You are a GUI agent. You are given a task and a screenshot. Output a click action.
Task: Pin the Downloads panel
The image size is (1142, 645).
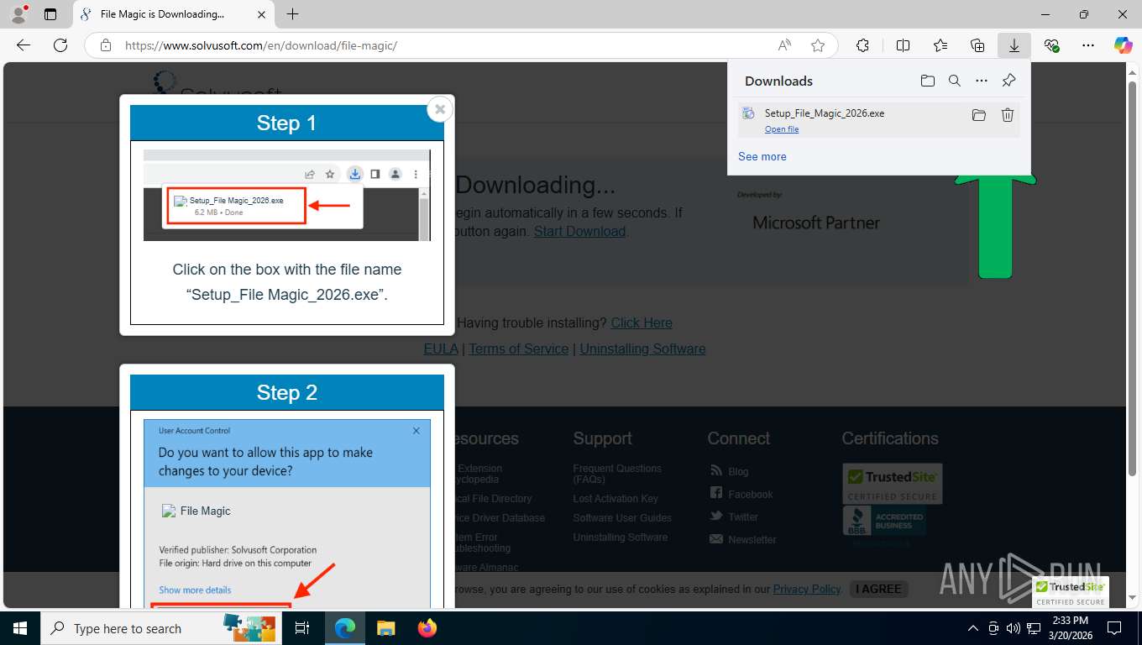(1008, 81)
